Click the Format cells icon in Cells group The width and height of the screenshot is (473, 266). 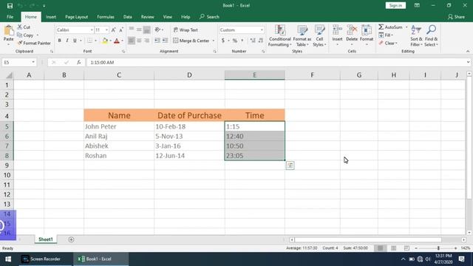coord(367,30)
